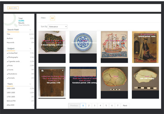Image resolution: width=164 pixels, height=114 pixels.
Task: Collapse the Years section chevron
Action: point(30,84)
